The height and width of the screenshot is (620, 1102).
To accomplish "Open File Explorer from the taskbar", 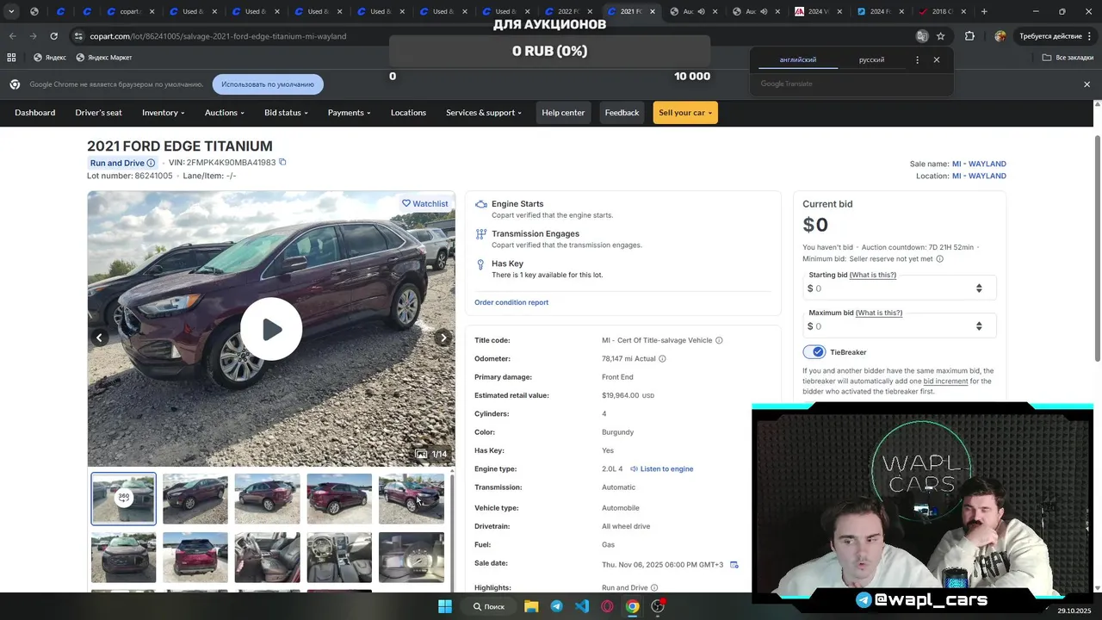I will pyautogui.click(x=531, y=606).
